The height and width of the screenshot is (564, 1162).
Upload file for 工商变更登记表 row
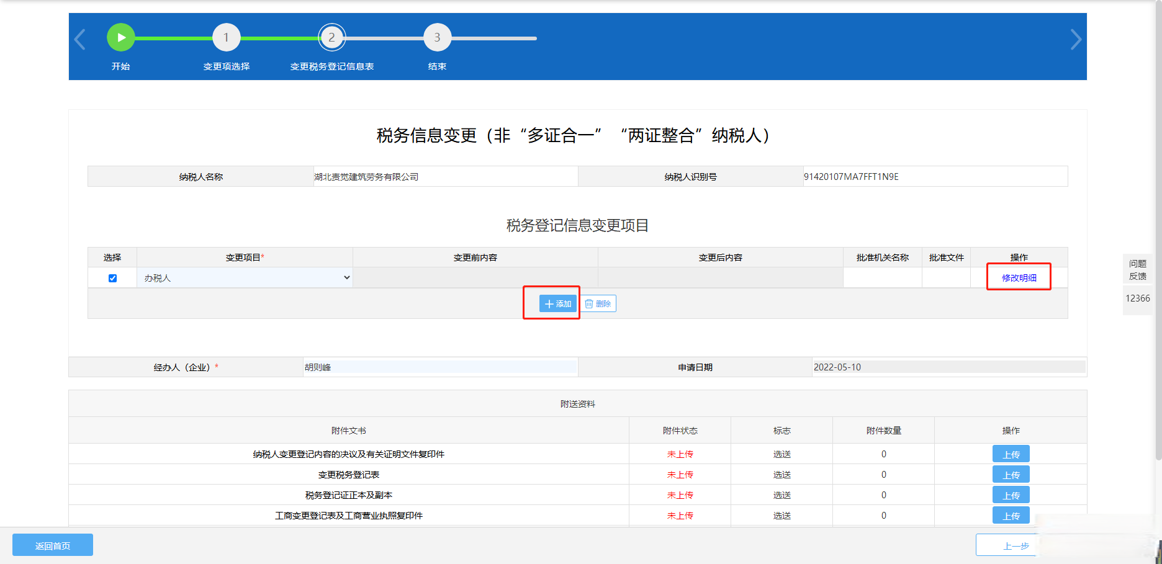[1011, 515]
